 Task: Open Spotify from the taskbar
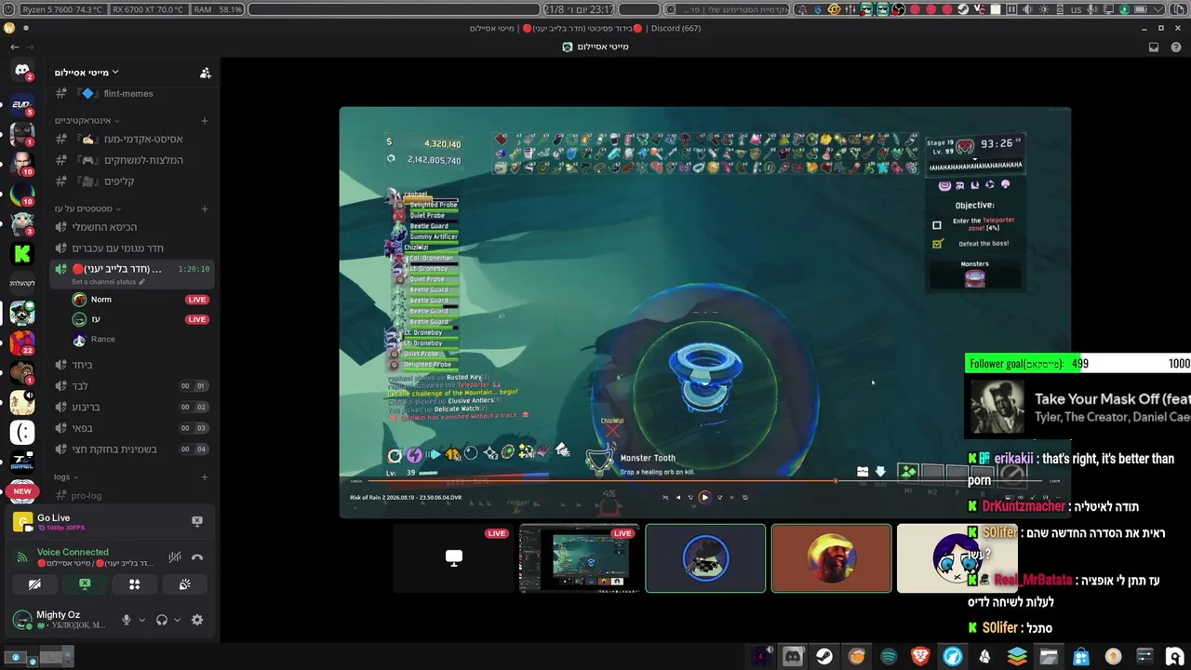point(889,656)
